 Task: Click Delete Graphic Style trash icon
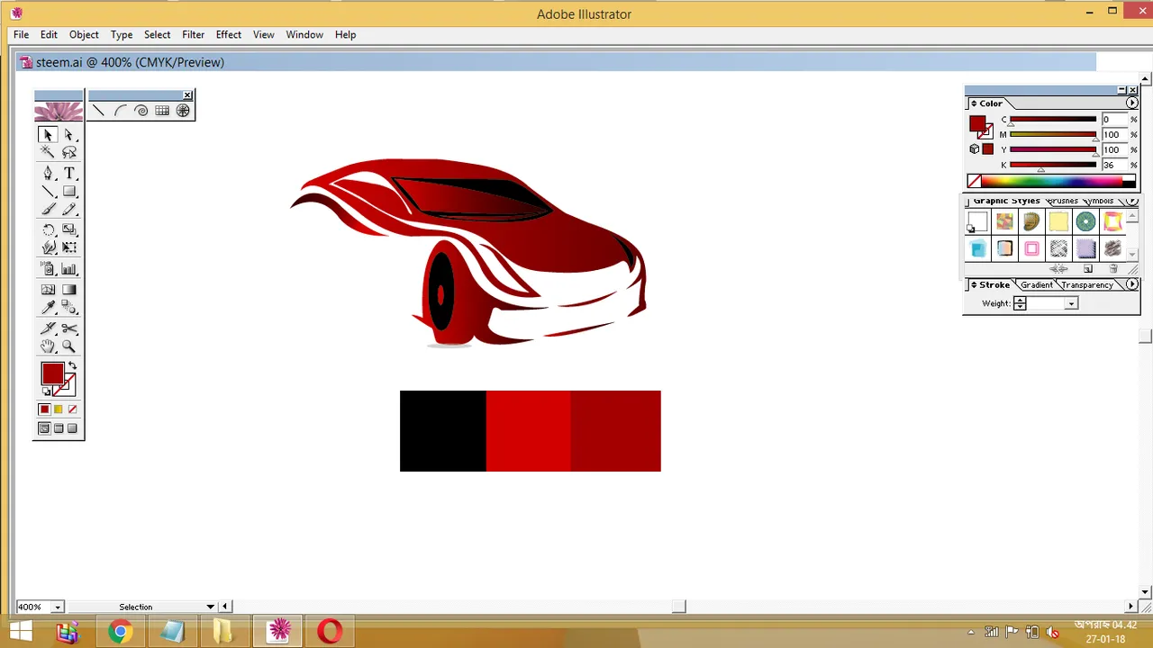(x=1113, y=269)
